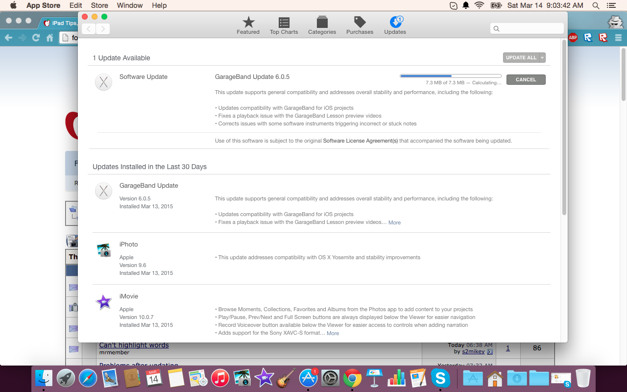Open the Window menu
The image size is (627, 392).
pos(130,5)
